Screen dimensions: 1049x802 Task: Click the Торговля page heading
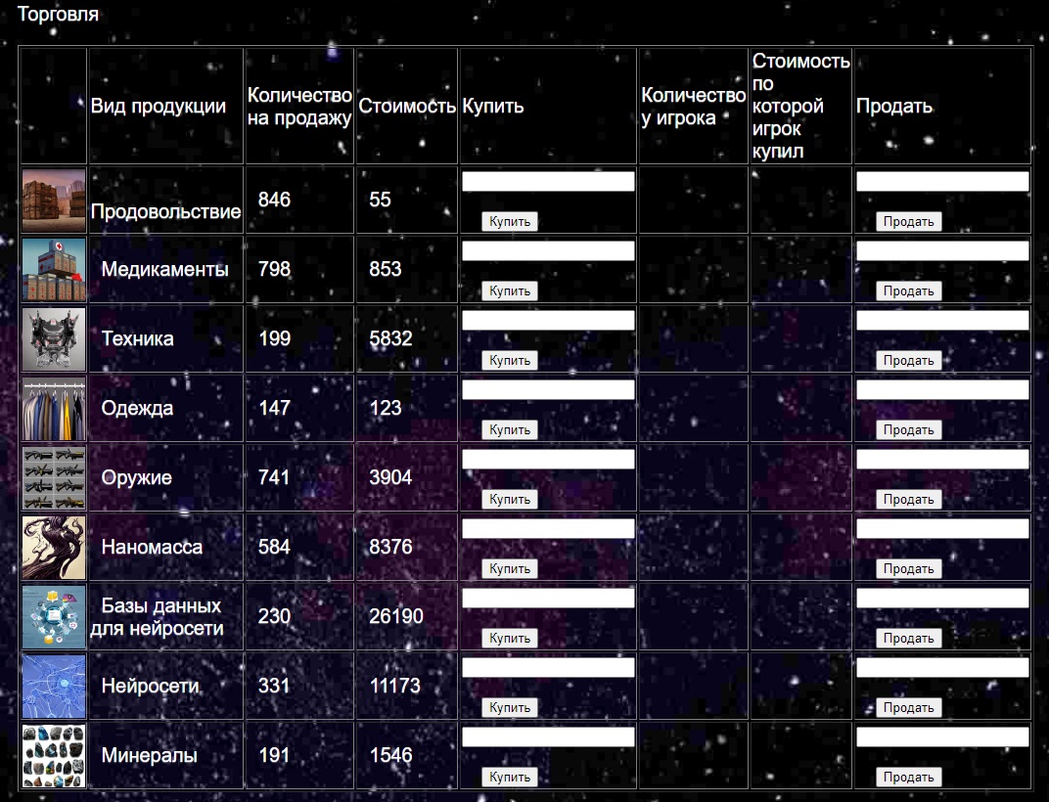[x=58, y=15]
